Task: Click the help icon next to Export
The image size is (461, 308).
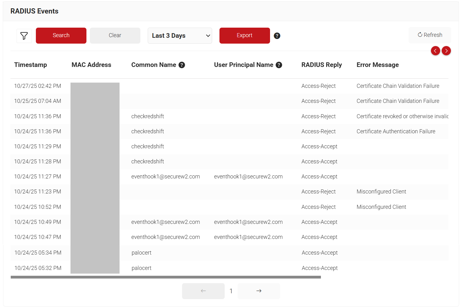Action: [x=277, y=36]
